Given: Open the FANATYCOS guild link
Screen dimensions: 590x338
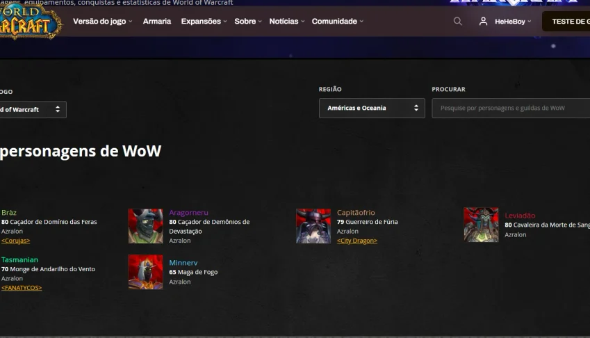Looking at the screenshot, I should (x=22, y=287).
